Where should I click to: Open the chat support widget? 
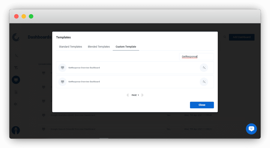[251, 129]
